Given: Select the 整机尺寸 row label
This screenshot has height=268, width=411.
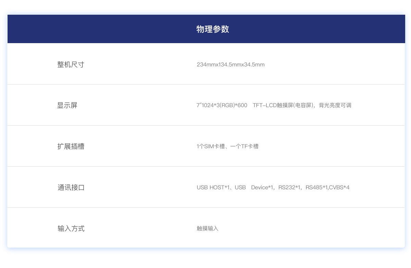Looking at the screenshot, I should [71, 64].
